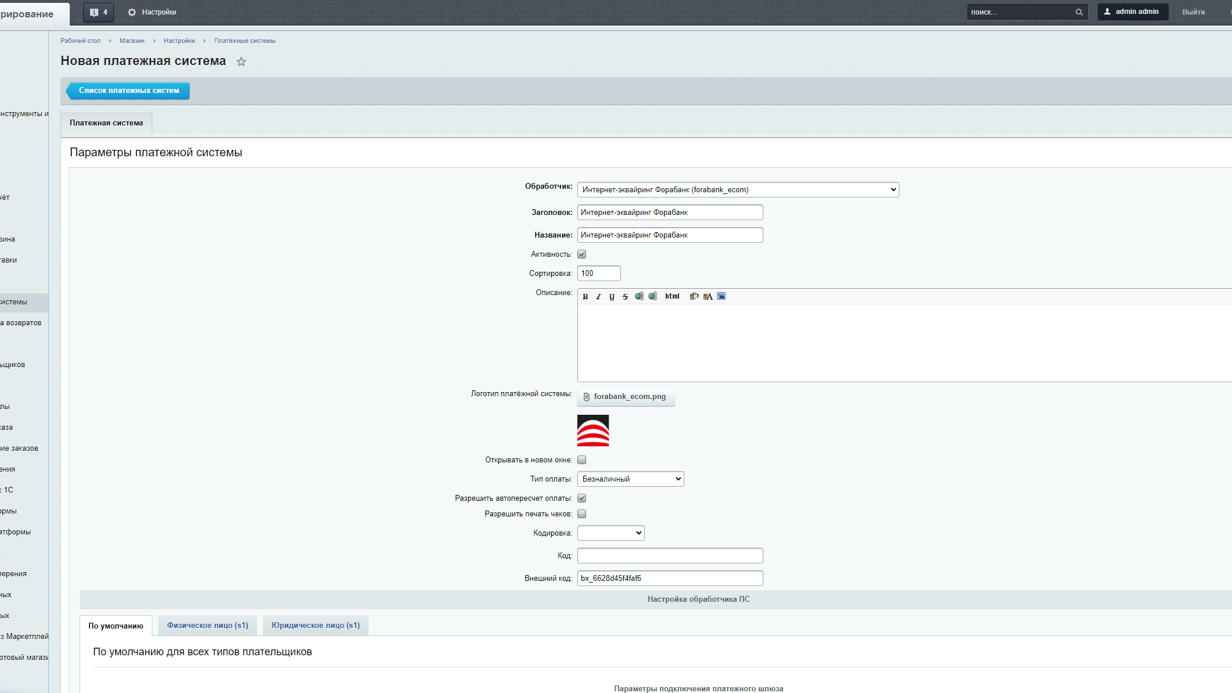The width and height of the screenshot is (1232, 693).
Task: Expand the Кодировка dropdown
Action: (x=610, y=533)
